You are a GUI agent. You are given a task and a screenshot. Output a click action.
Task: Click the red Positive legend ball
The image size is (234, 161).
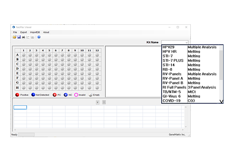click(17, 95)
